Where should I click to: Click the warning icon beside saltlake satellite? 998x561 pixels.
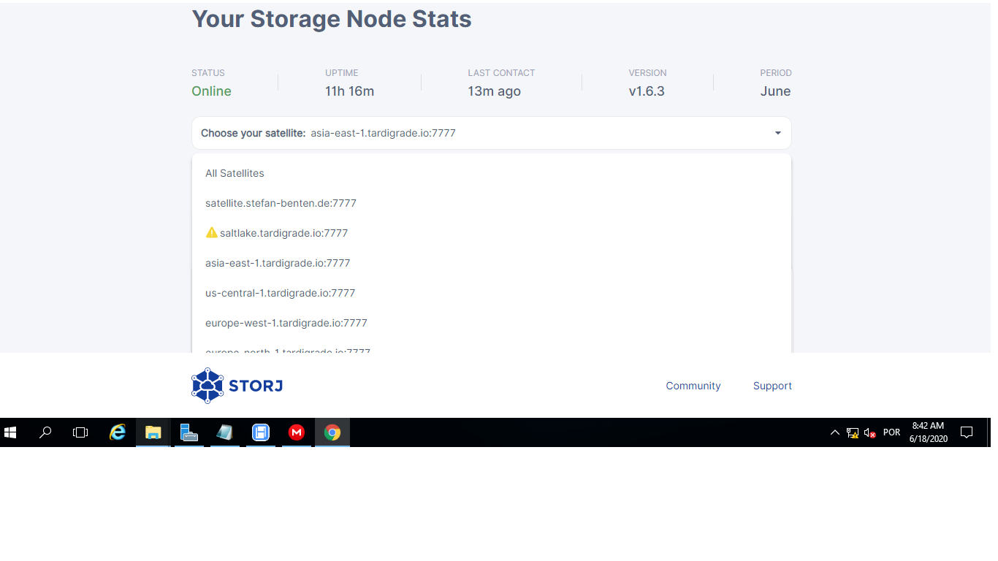[x=211, y=232]
